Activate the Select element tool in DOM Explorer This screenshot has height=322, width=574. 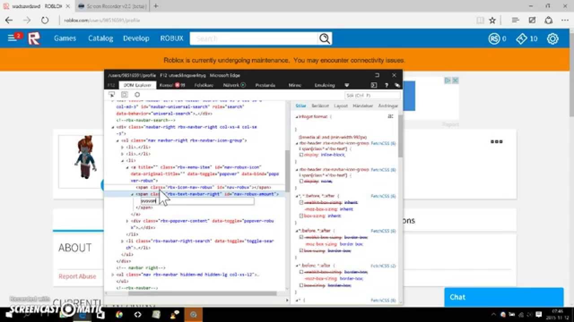(x=112, y=95)
